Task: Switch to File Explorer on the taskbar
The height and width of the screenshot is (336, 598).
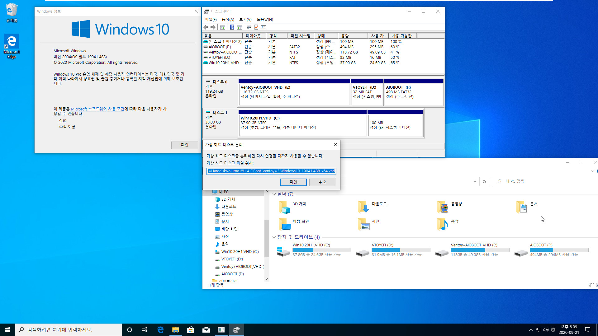Action: 176,330
